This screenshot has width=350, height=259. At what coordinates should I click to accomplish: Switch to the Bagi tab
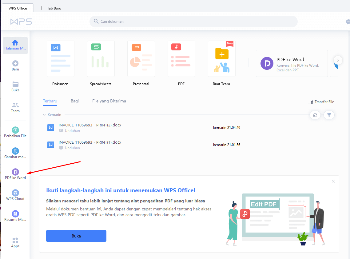[74, 101]
